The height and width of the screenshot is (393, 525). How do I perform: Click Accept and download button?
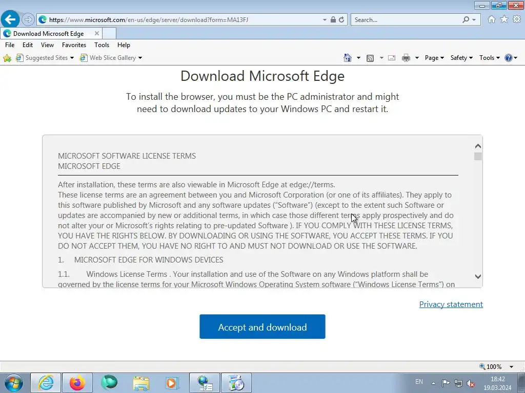coord(262,326)
